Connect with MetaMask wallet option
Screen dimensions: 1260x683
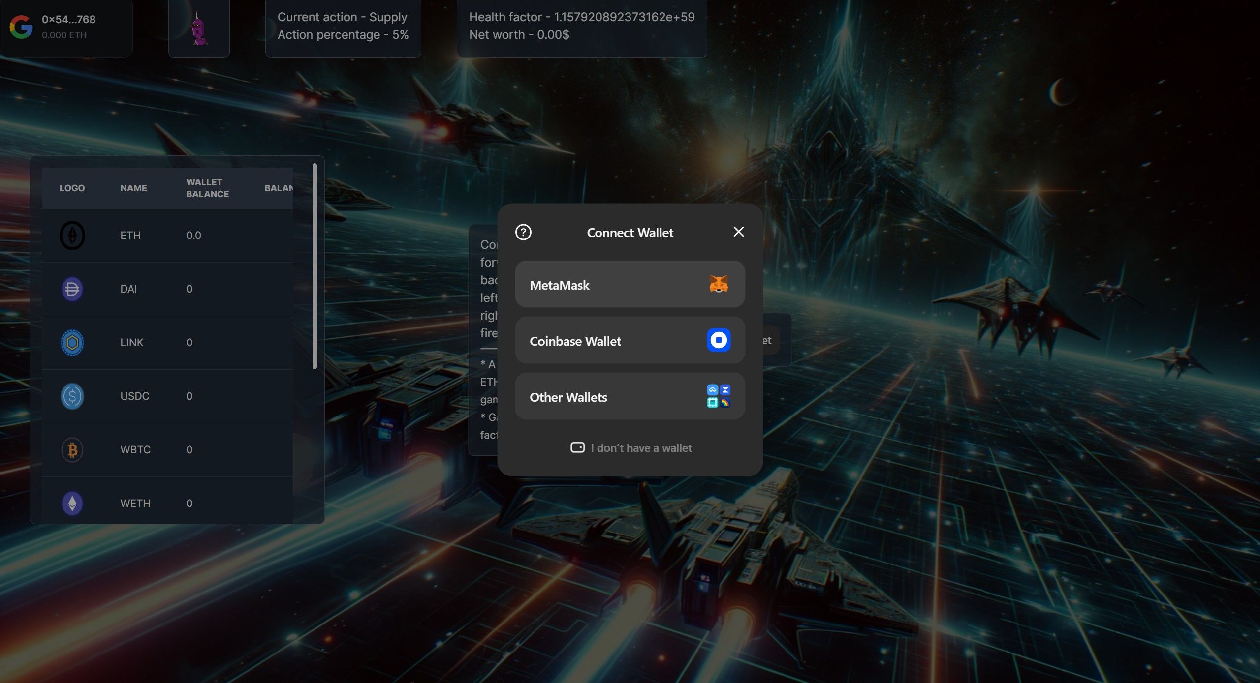pyautogui.click(x=630, y=284)
